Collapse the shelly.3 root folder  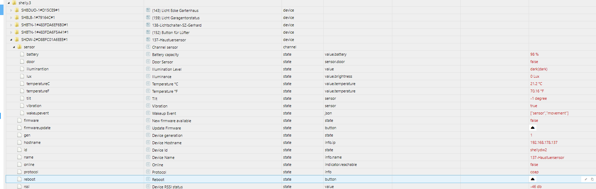coord(9,3)
